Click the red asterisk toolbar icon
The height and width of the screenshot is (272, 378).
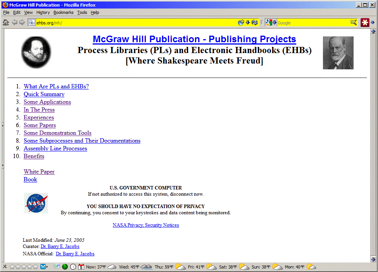[x=365, y=22]
